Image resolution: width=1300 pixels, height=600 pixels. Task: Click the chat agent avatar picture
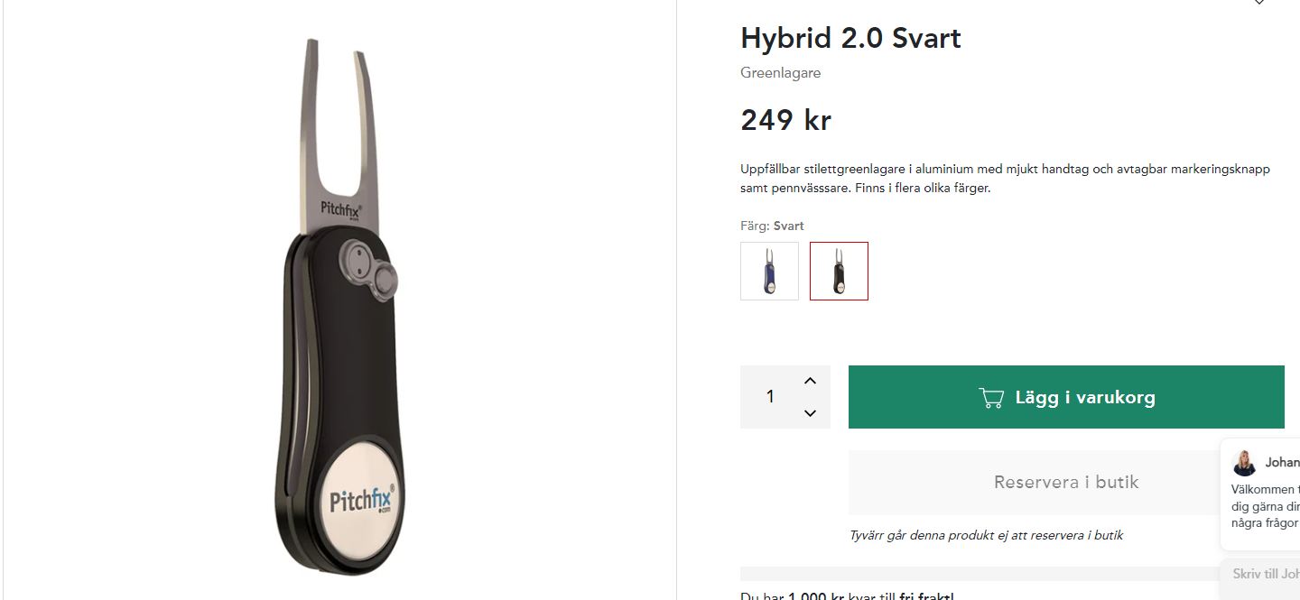(x=1244, y=463)
